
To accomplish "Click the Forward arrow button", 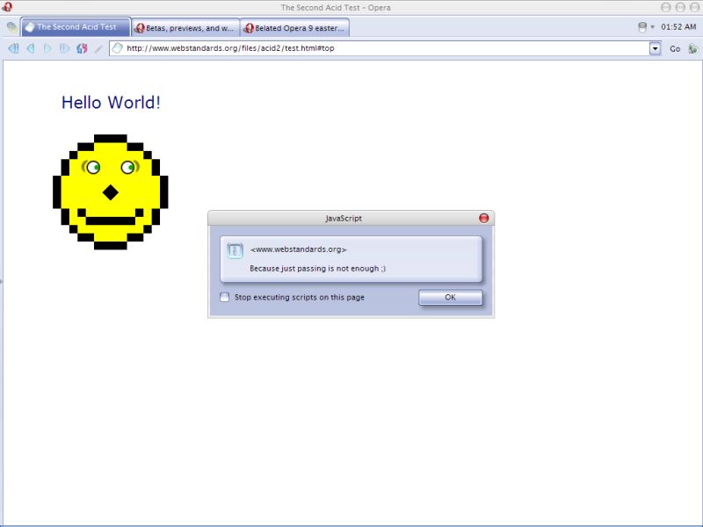I will pyautogui.click(x=47, y=48).
